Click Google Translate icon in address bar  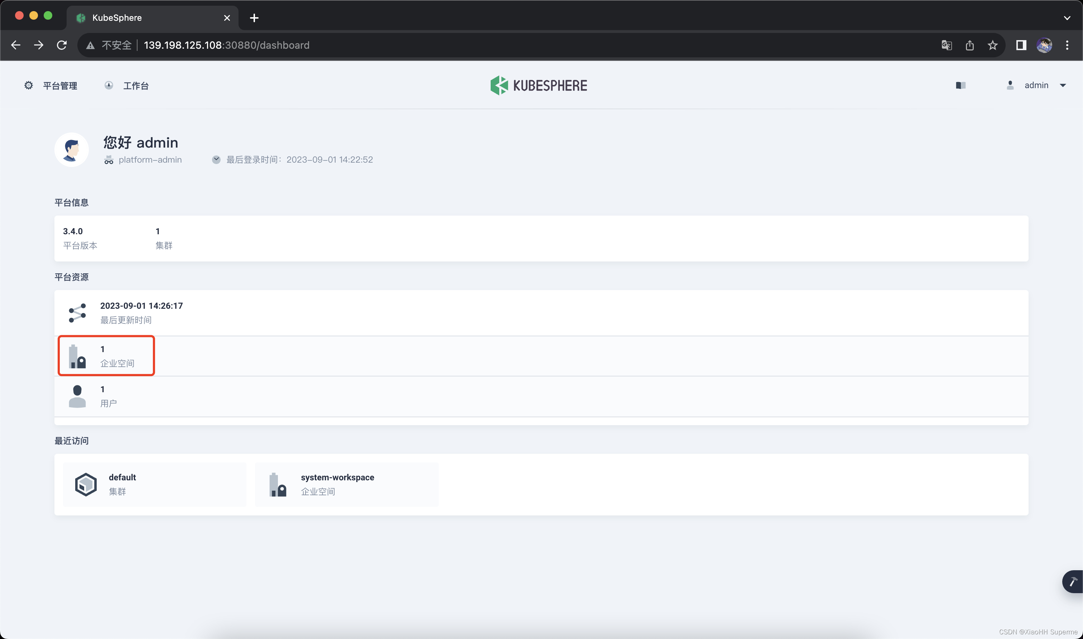(x=947, y=45)
